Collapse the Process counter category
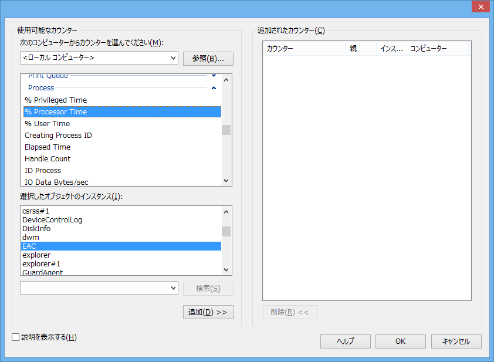This screenshot has width=494, height=362. click(214, 88)
